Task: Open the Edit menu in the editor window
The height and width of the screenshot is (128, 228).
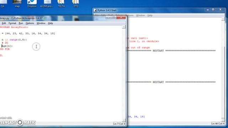Action: coord(4,23)
